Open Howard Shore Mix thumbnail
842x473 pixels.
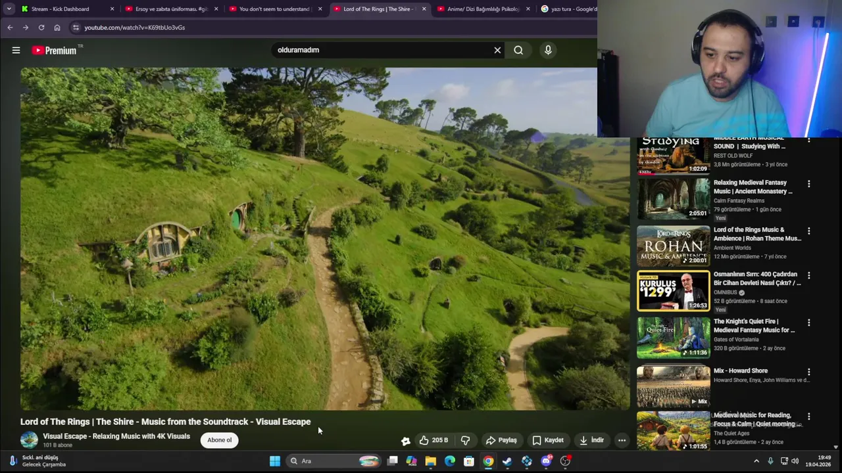(x=674, y=386)
